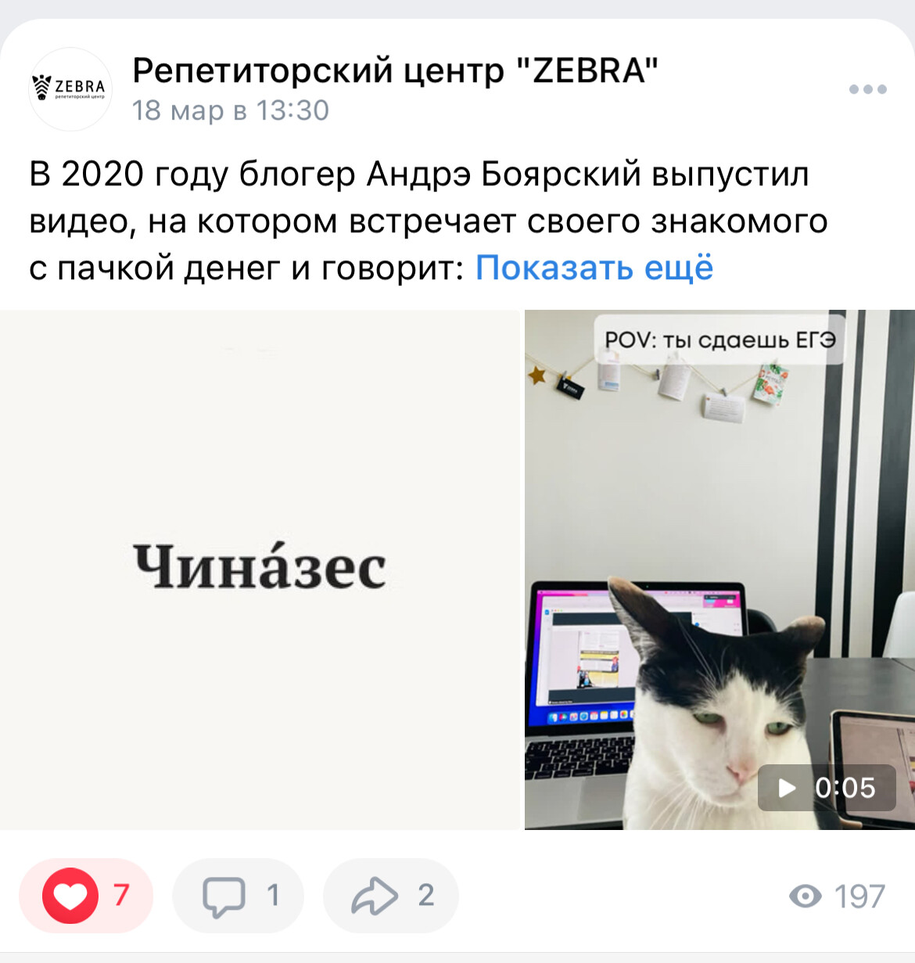915x963 pixels.
Task: Click the 0:05 video duration label
Action: 845,788
